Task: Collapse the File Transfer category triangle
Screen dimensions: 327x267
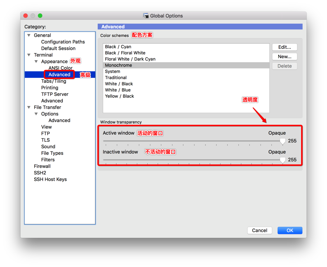Action: (29, 107)
